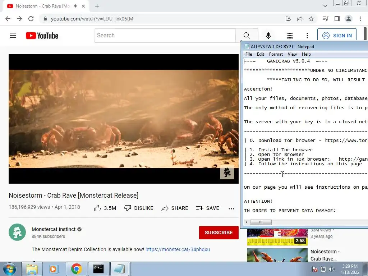The image size is (368, 276).
Task: Open YouTube apps grid
Action: click(x=290, y=36)
